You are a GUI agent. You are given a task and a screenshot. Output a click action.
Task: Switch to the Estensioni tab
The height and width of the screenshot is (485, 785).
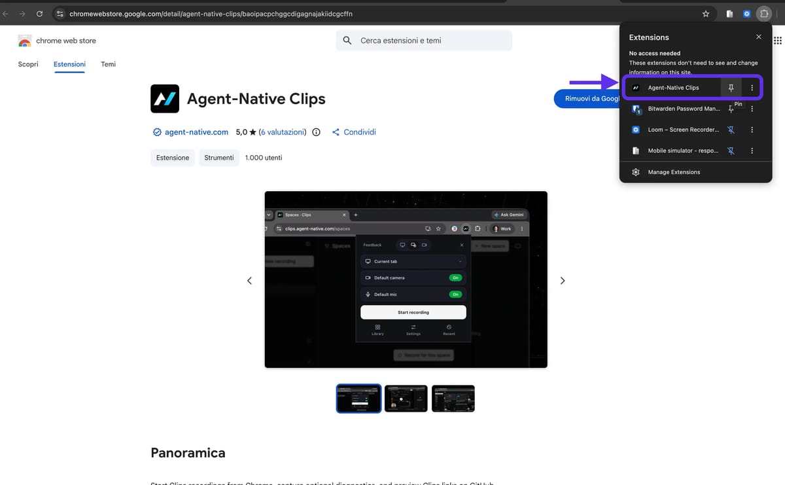click(69, 64)
